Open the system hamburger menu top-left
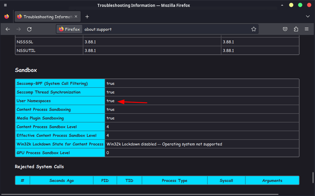The image size is (315, 196). coord(5,5)
